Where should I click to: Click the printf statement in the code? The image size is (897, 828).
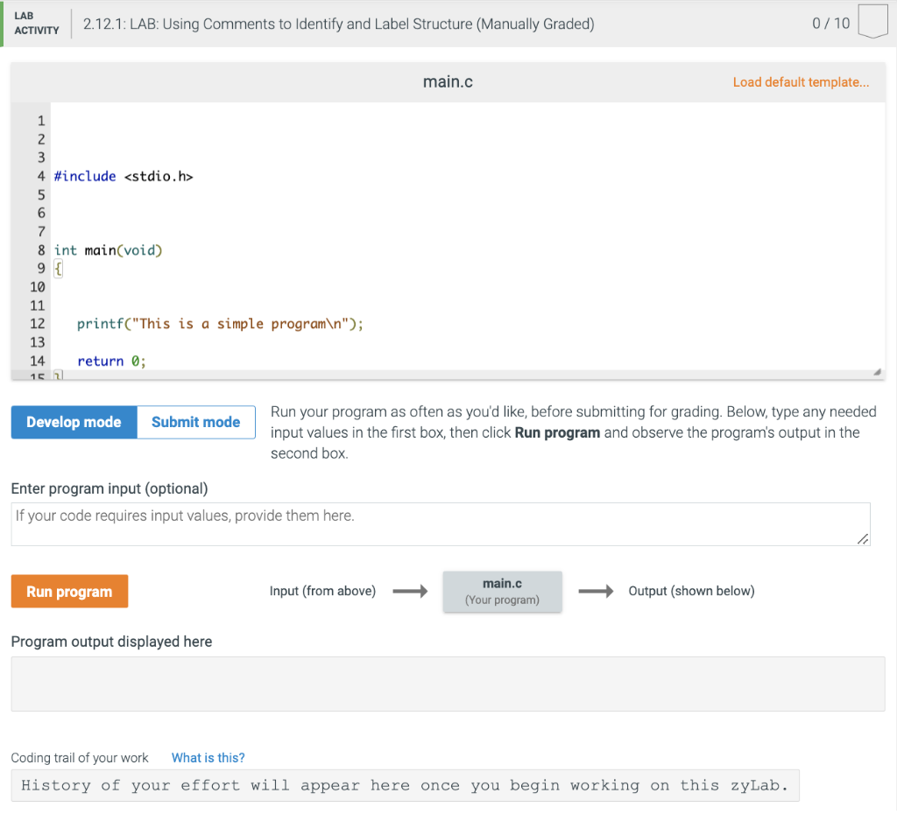click(x=219, y=323)
